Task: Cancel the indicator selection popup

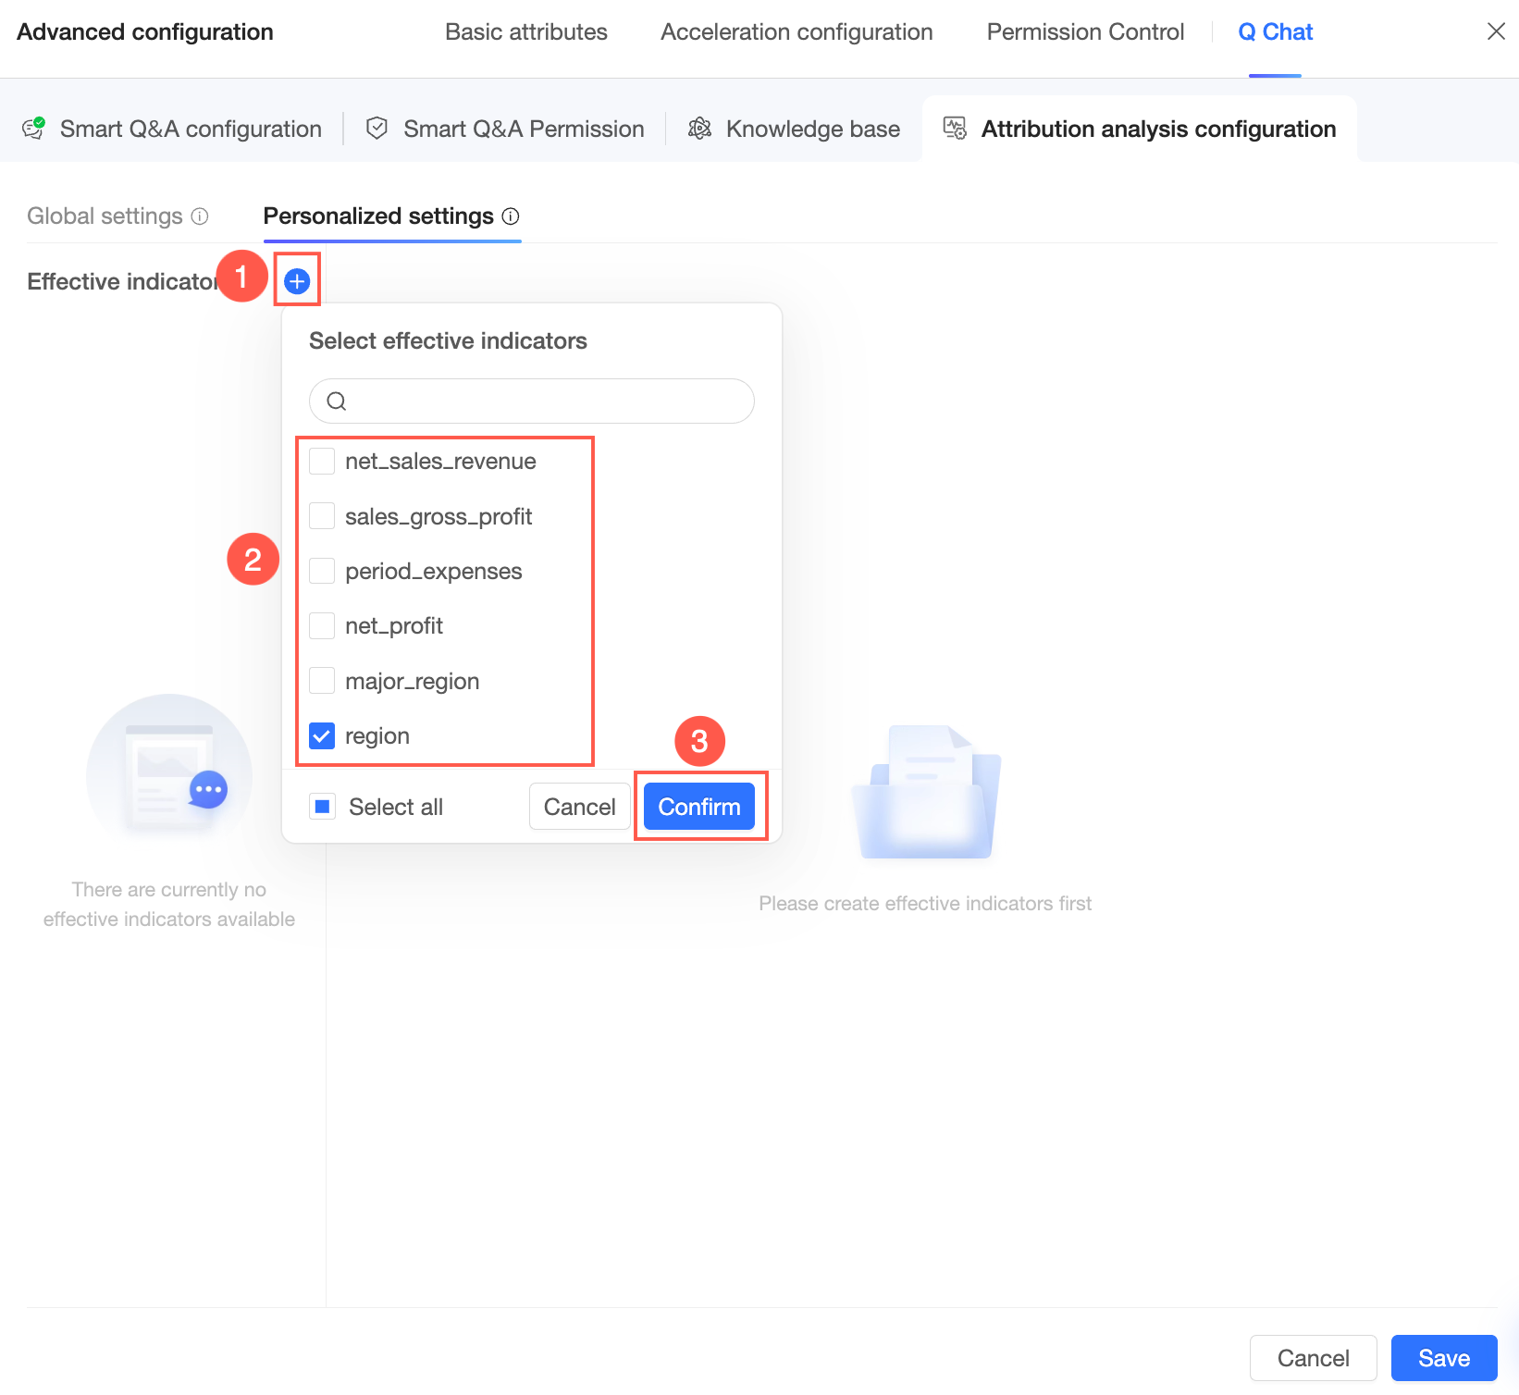Action: (580, 807)
